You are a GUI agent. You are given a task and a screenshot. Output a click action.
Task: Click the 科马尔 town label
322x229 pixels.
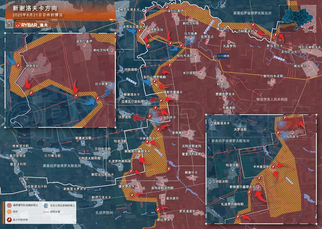click(x=222, y=84)
